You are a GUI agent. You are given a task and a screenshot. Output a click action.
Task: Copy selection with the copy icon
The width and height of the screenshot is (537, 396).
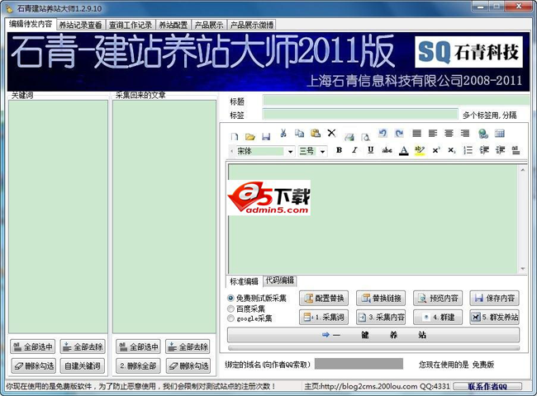click(300, 133)
